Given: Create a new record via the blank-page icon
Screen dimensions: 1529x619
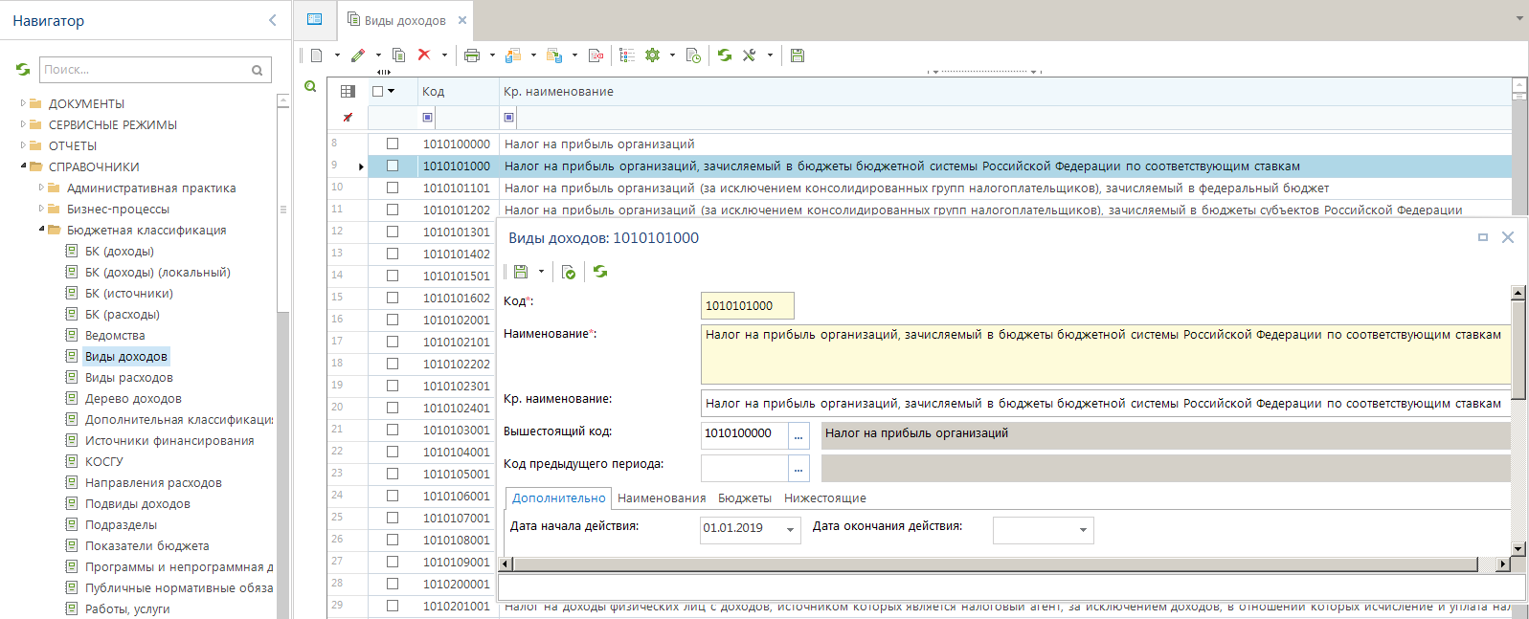Looking at the screenshot, I should pos(317,55).
